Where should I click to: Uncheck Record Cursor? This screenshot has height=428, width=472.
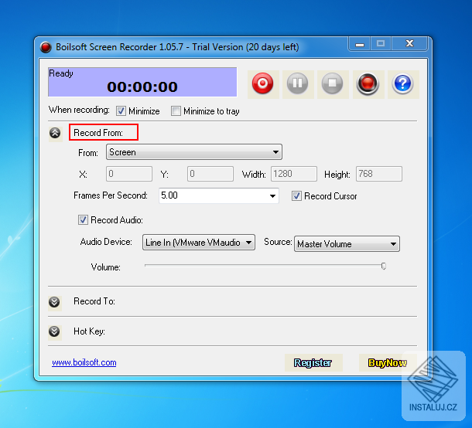point(296,196)
